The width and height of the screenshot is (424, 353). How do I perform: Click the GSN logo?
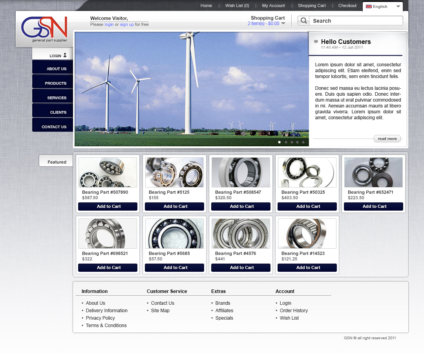click(x=44, y=28)
